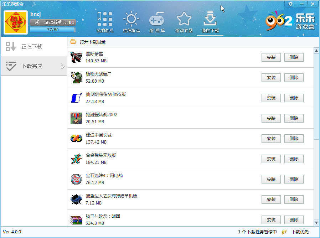
Task: Click the 星际争霸 game icon
Action: pyautogui.click(x=76, y=57)
